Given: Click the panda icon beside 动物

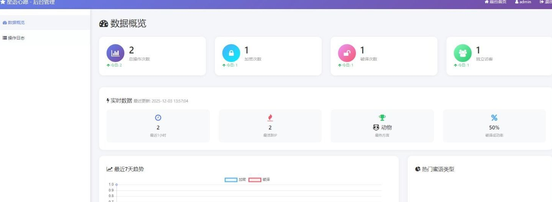Looking at the screenshot, I should point(376,128).
